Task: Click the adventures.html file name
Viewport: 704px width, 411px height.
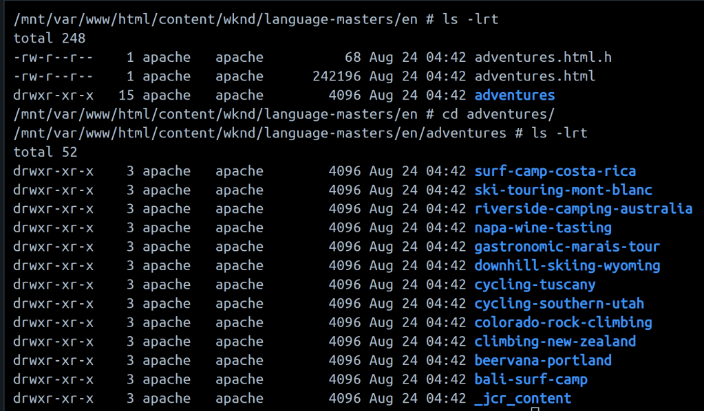Action: point(535,76)
